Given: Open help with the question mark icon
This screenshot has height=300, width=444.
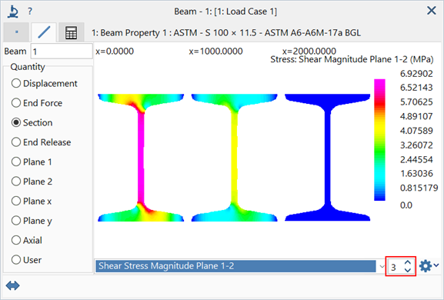Looking at the screenshot, I should pos(30,12).
